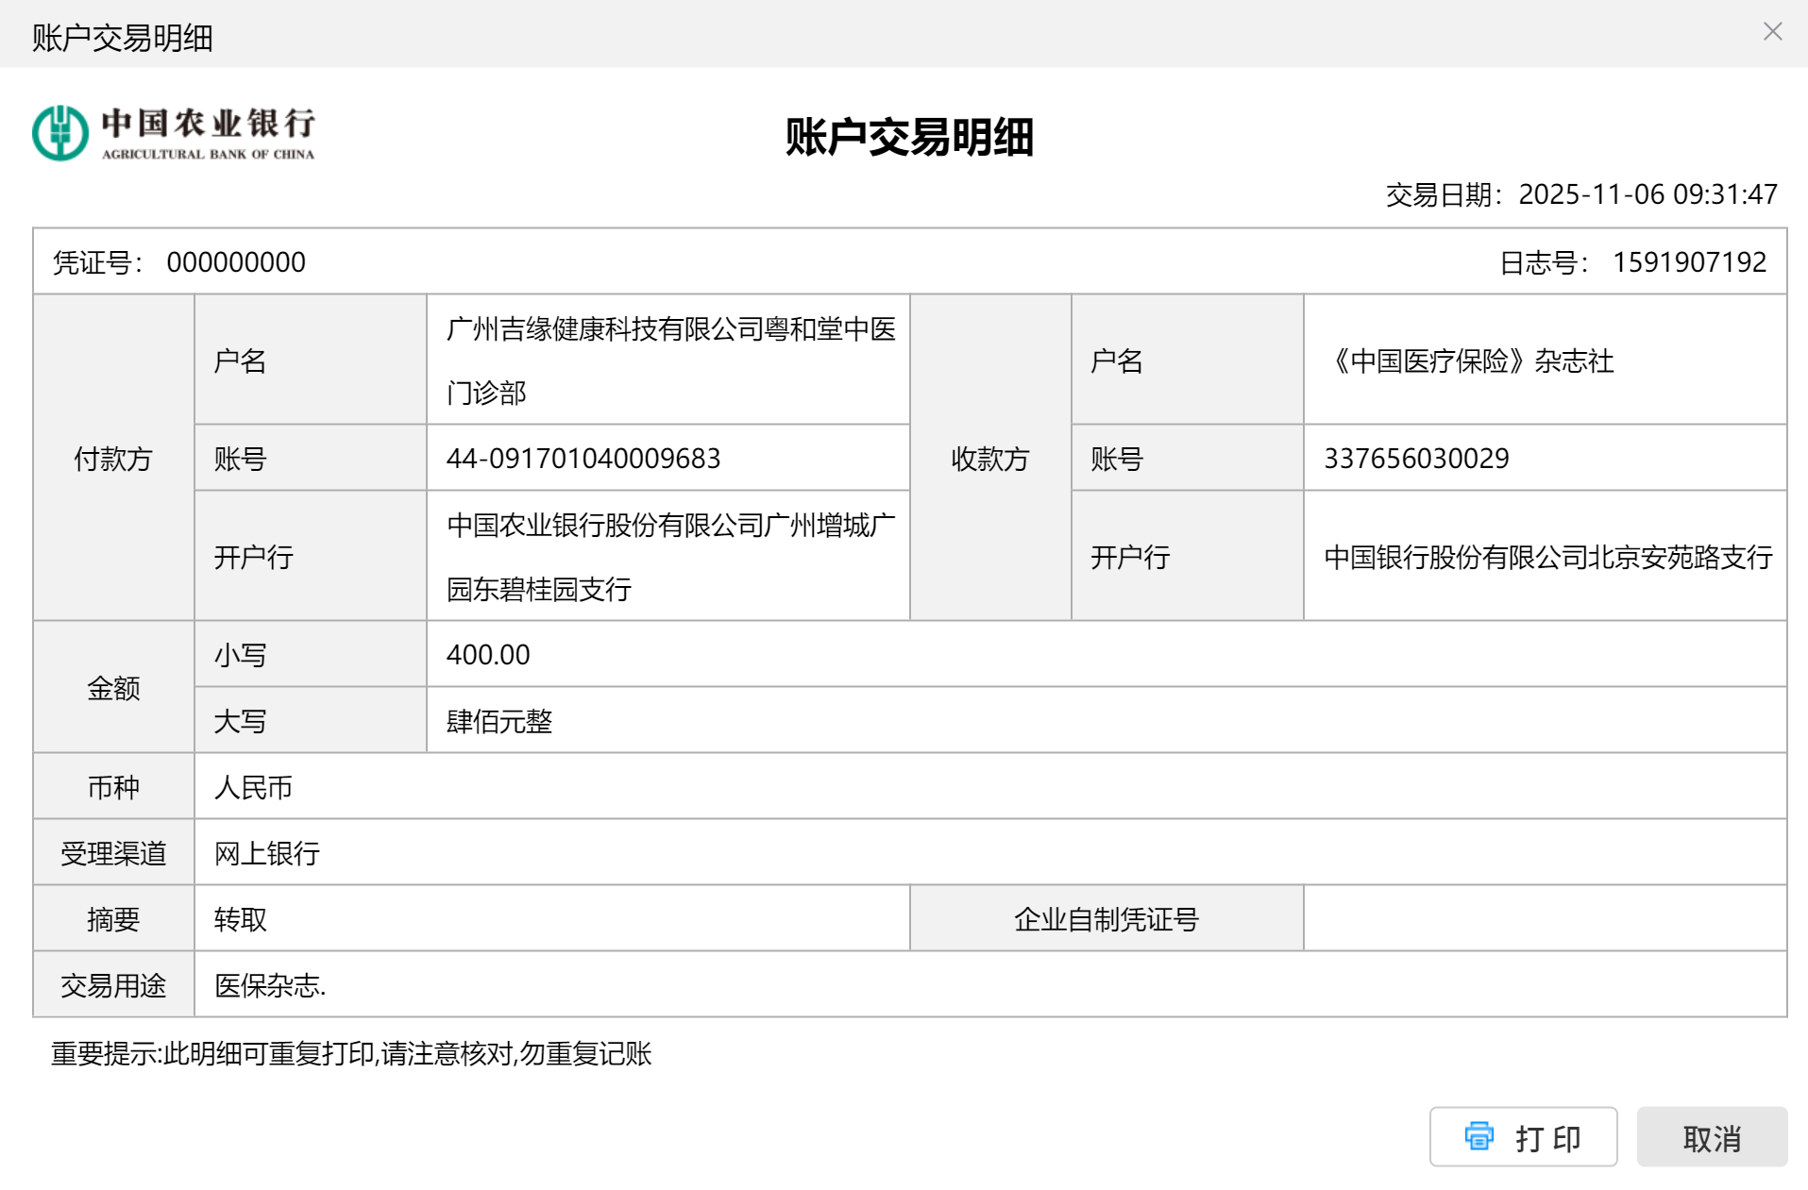
Task: Select the voucher number 000000000
Action: point(236,262)
